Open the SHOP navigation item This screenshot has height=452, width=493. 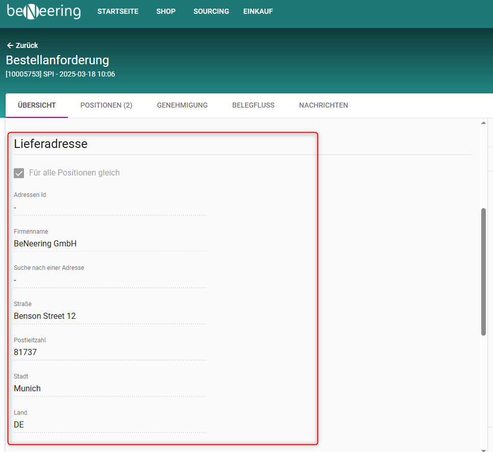coord(166,11)
